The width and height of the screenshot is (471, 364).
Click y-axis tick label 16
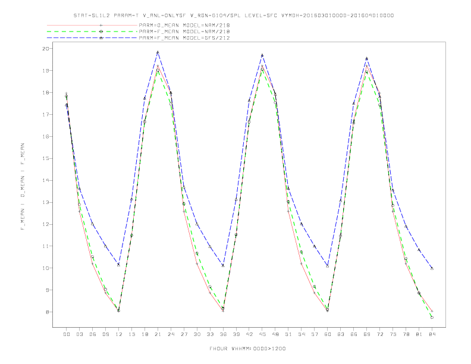pyautogui.click(x=46, y=136)
